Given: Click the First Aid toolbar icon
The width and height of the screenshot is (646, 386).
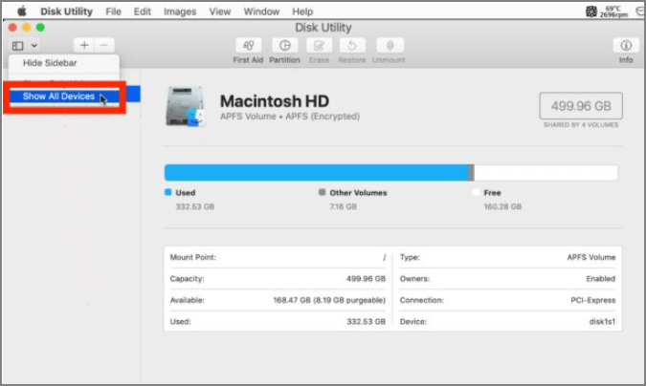Looking at the screenshot, I should coord(249,45).
